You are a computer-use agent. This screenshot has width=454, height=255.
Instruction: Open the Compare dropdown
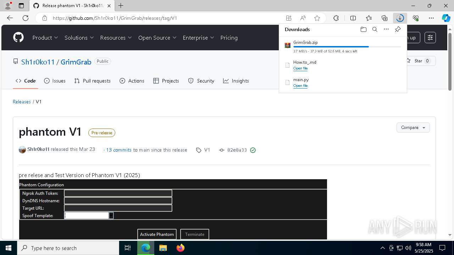coord(413,127)
